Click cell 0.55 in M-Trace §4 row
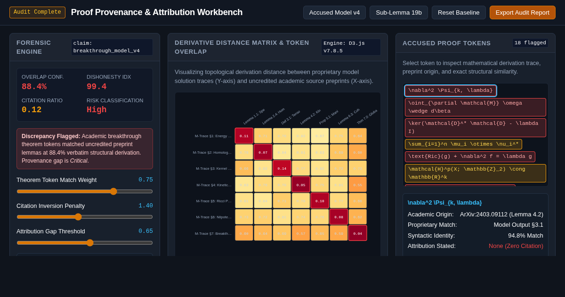The height and width of the screenshot is (297, 565). (x=357, y=185)
